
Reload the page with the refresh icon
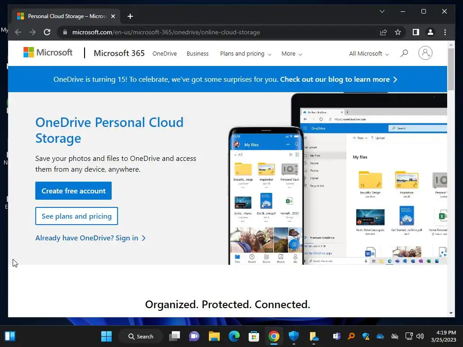click(47, 32)
